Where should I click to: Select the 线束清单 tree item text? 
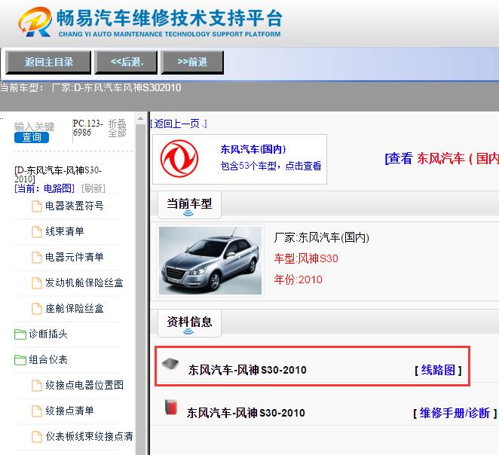pos(65,231)
